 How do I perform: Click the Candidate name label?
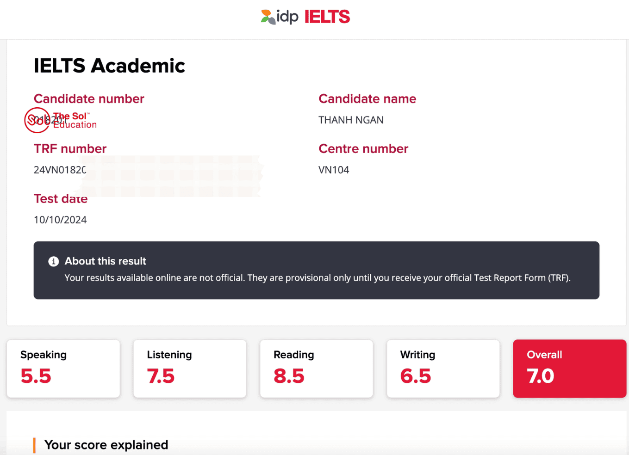367,99
